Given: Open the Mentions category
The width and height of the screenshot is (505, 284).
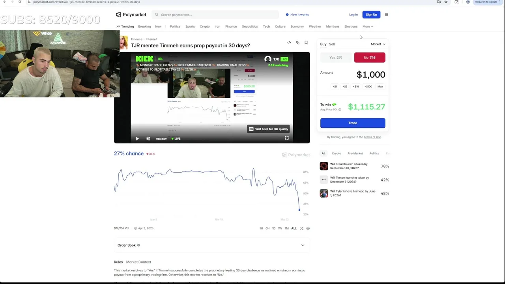Looking at the screenshot, I should (x=333, y=26).
